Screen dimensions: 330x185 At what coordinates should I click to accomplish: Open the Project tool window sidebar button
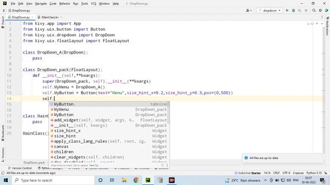click(x=3, y=22)
